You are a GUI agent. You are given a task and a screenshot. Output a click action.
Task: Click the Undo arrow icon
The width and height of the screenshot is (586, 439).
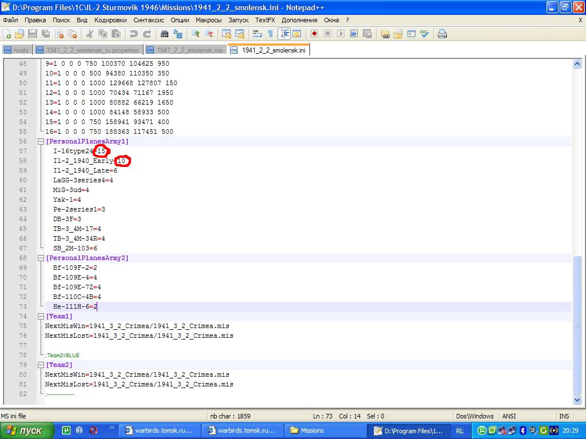click(134, 34)
